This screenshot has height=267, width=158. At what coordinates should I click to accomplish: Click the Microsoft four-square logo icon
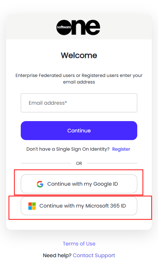pyautogui.click(x=32, y=206)
